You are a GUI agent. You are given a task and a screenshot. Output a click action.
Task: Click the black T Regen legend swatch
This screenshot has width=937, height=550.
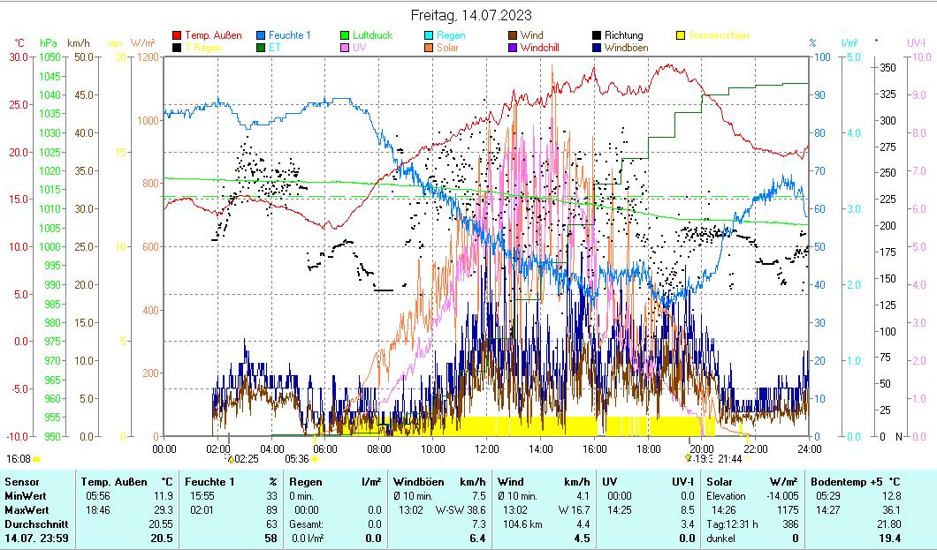pyautogui.click(x=176, y=48)
